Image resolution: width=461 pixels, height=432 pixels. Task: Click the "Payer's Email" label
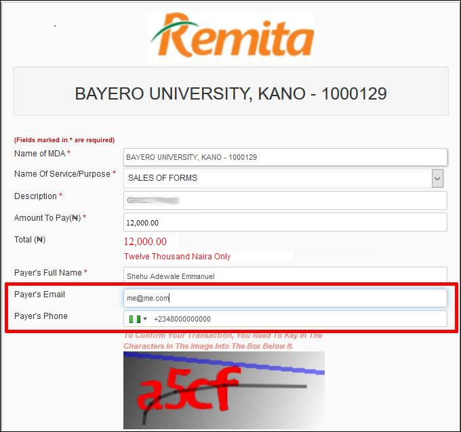coord(40,295)
